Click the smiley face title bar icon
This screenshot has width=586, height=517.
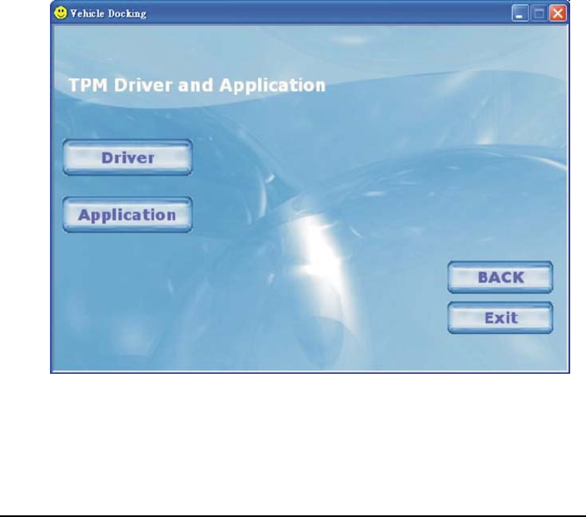click(x=60, y=12)
